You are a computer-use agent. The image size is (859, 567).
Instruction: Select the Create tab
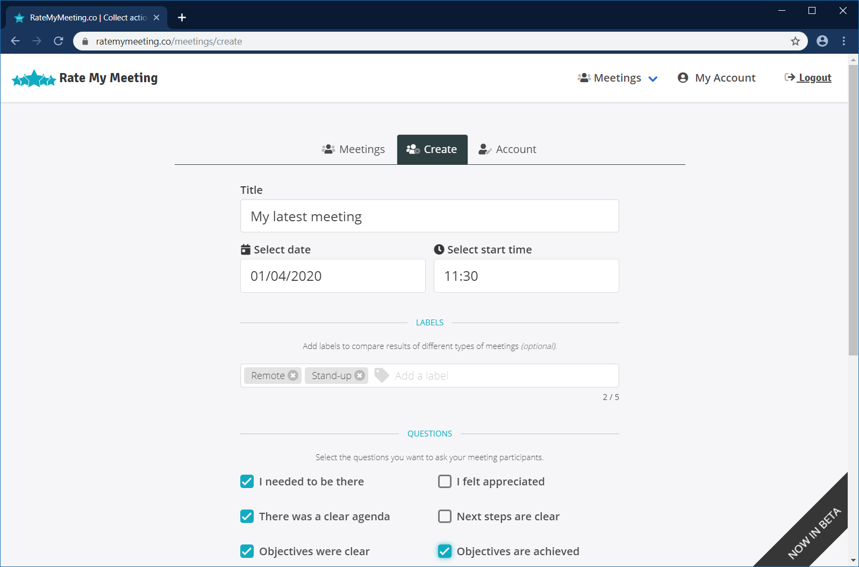[x=432, y=149]
